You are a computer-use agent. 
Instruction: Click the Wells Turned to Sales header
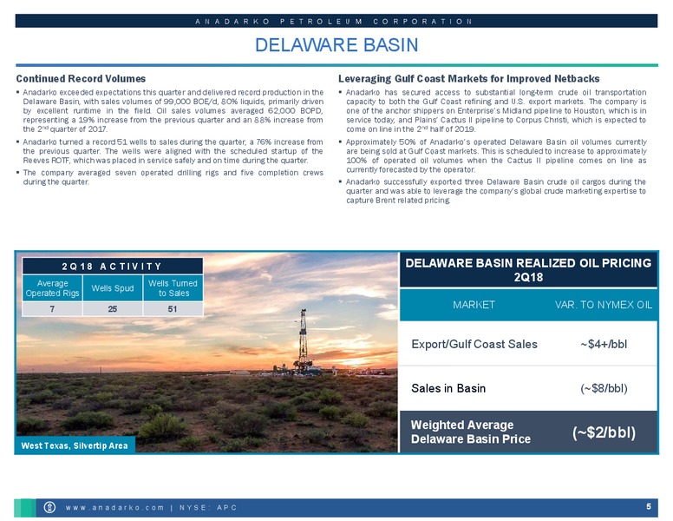tap(173, 288)
